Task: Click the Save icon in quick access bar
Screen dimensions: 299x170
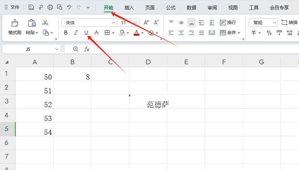Action: click(x=31, y=7)
